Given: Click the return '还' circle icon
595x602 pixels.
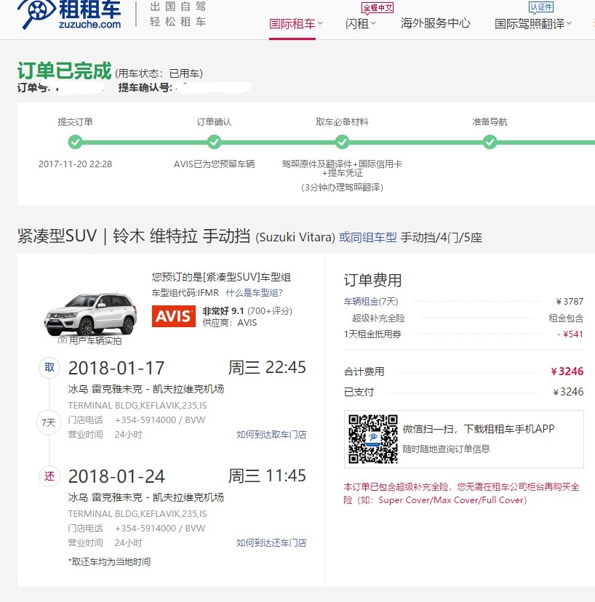Looking at the screenshot, I should [x=49, y=477].
